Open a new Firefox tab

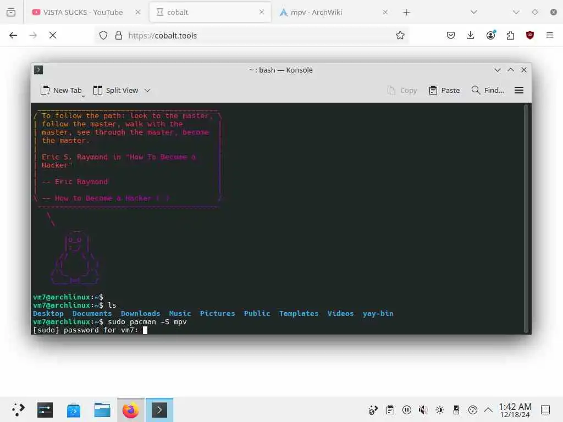[x=406, y=13]
